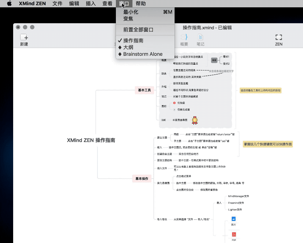Screen dimensions: 303x243
Task: Select the 创建自由主题 topic
Action: click(x=164, y=154)
